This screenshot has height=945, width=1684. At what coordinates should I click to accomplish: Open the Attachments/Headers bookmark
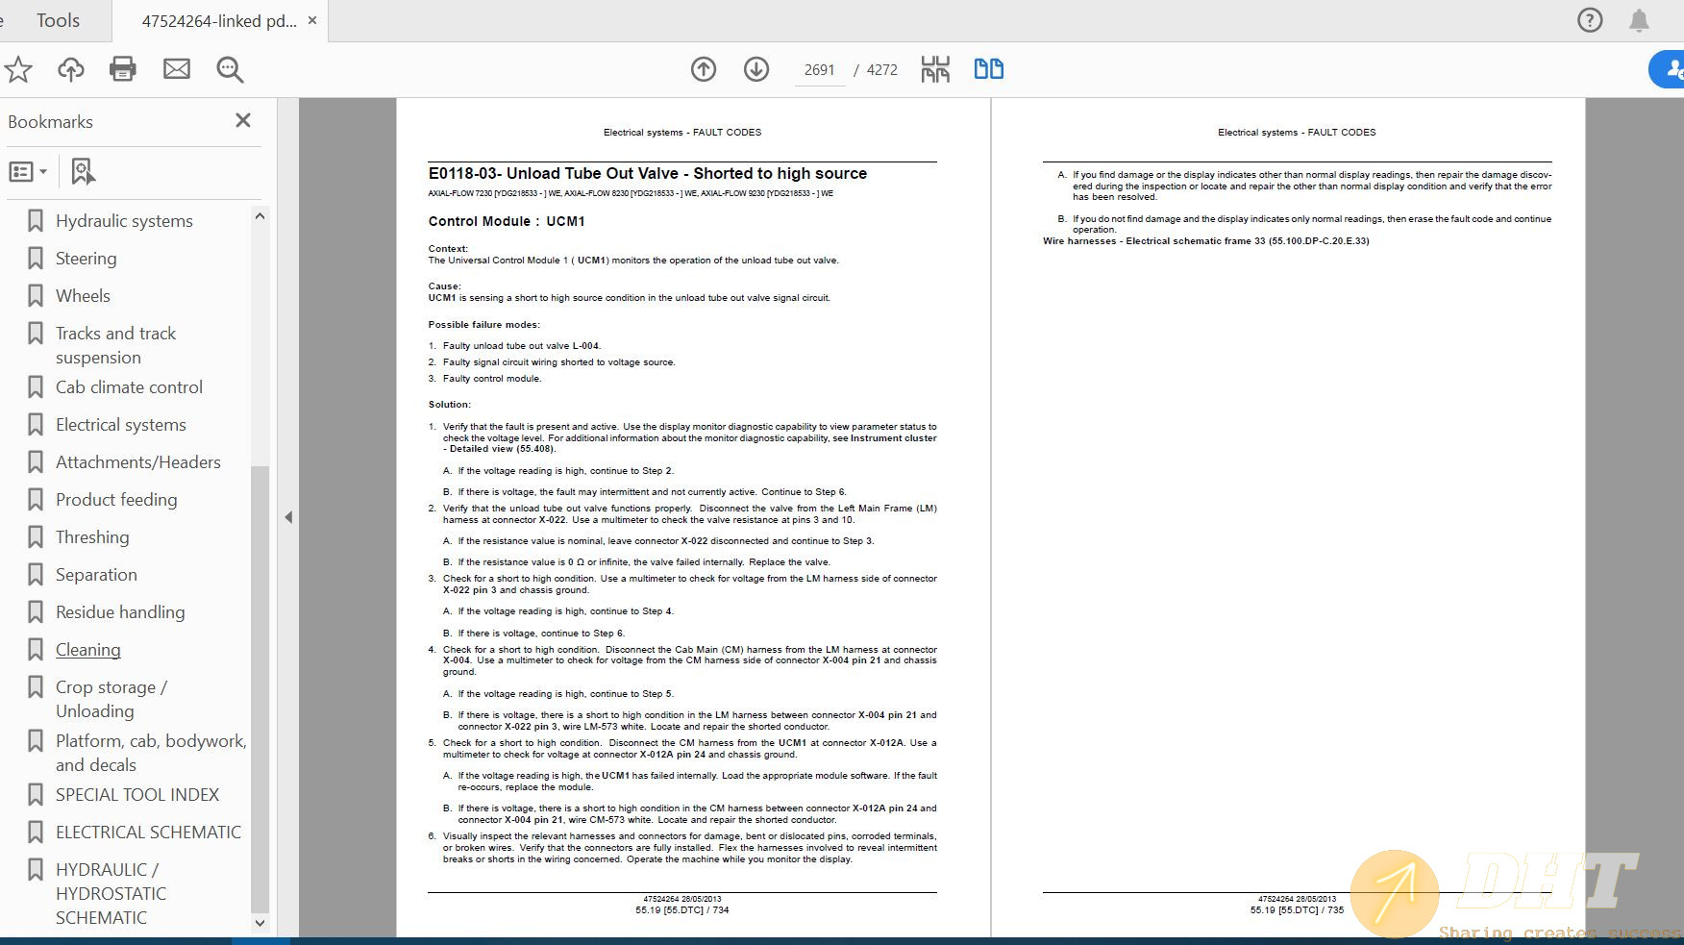138,462
